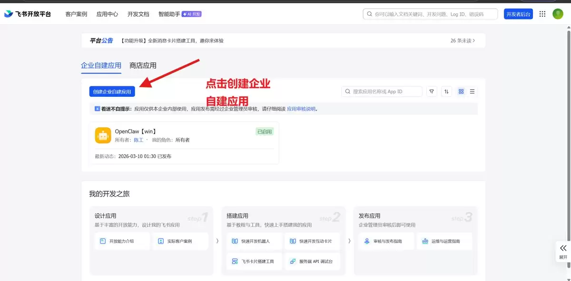Viewport: 571px width, 281px height.
Task: Open the 应用中心 menu
Action: pos(107,14)
